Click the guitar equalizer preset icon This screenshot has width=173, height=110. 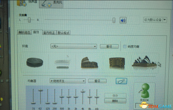[121, 81]
